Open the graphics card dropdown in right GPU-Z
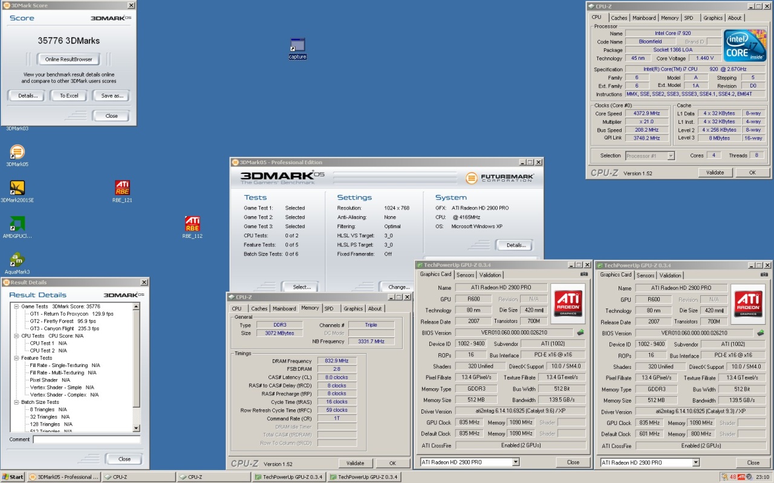The width and height of the screenshot is (774, 483). pos(695,462)
